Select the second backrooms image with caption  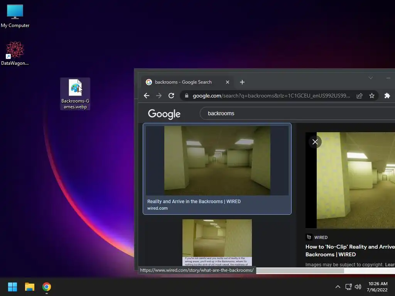pyautogui.click(x=217, y=242)
